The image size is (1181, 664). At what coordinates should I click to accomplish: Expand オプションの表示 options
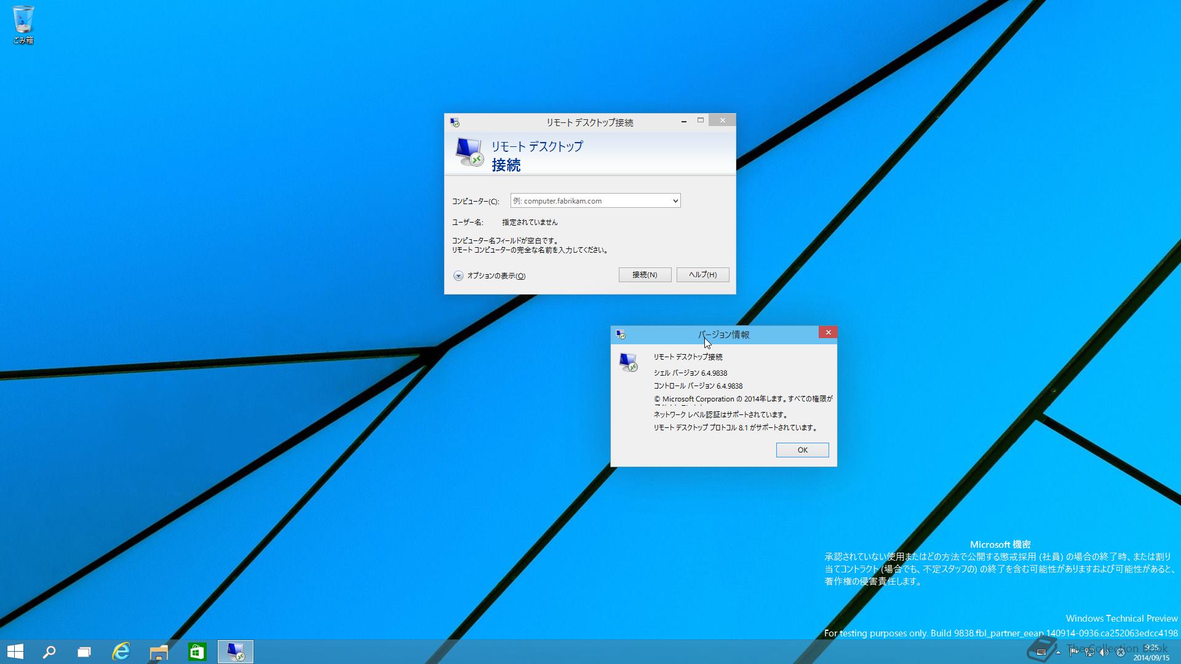tap(490, 275)
